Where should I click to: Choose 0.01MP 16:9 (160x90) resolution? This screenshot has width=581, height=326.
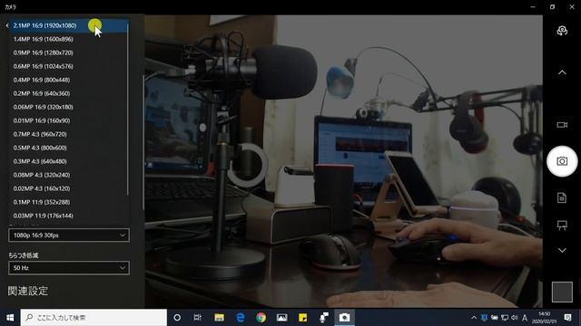(69, 120)
